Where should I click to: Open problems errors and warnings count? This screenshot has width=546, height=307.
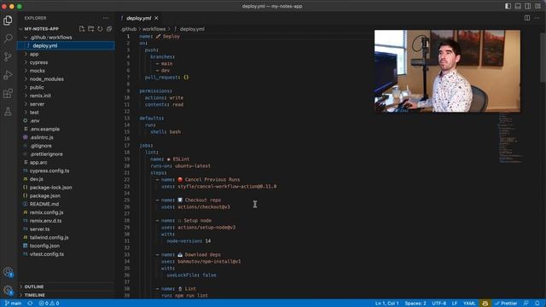(x=49, y=304)
